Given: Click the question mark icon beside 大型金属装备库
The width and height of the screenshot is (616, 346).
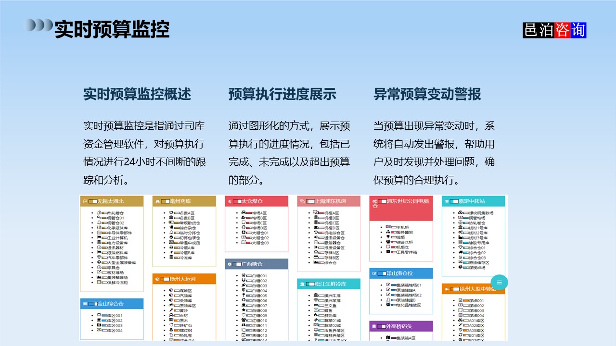Looking at the screenshot, I should [98, 262].
